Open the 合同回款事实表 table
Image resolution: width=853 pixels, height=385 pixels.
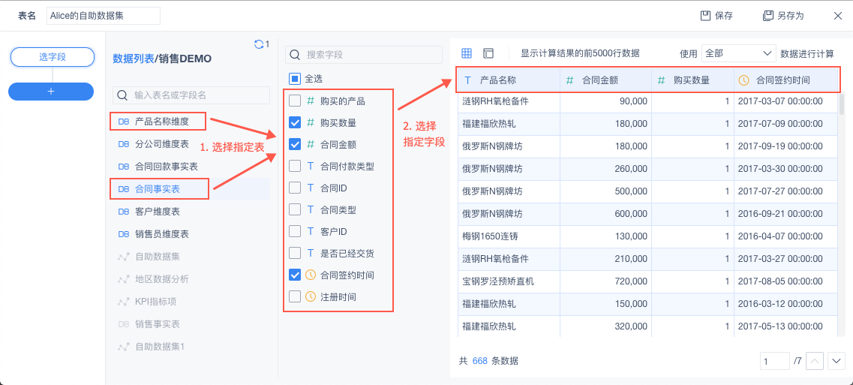[x=166, y=167]
